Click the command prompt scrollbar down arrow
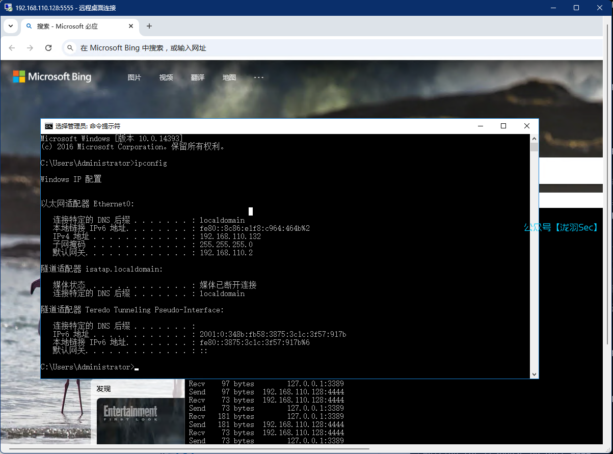 (x=534, y=375)
